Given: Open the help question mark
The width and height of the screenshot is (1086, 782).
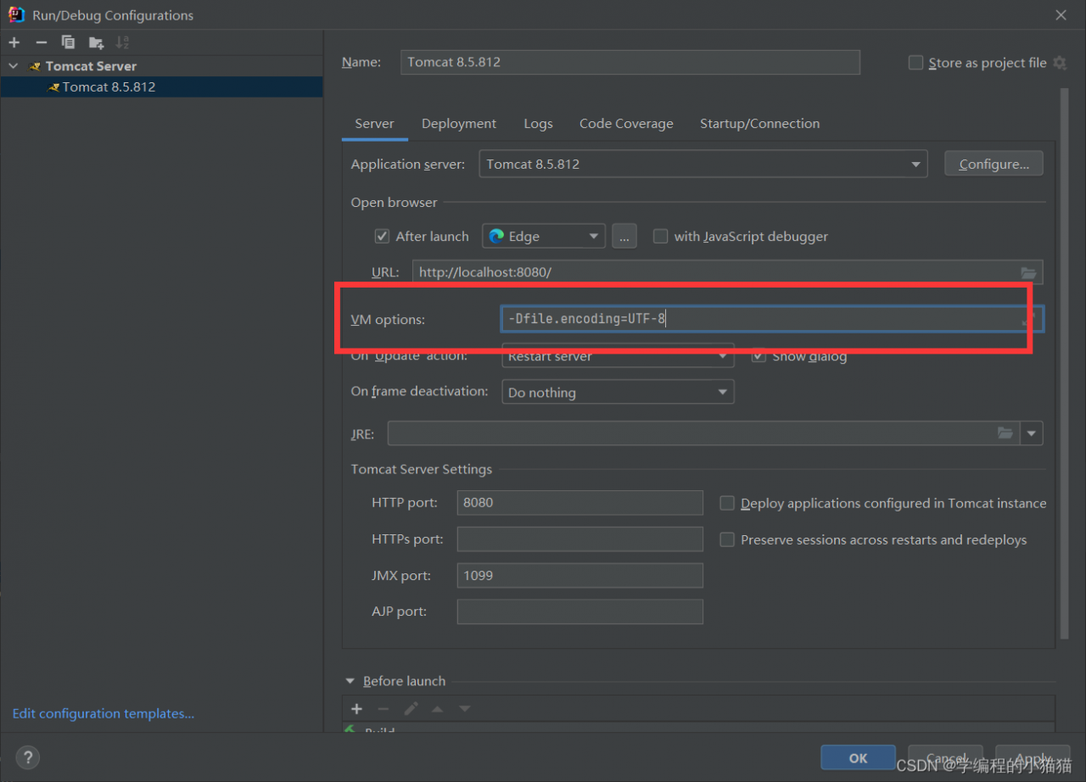Looking at the screenshot, I should point(28,757).
